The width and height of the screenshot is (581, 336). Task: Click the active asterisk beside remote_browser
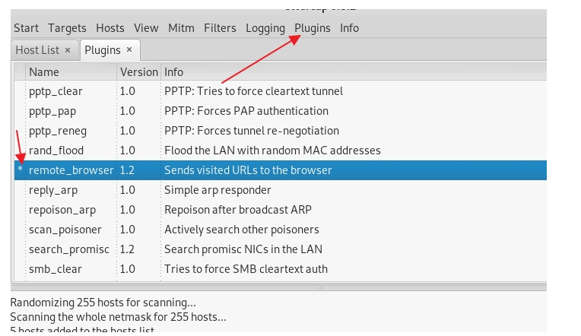20,170
